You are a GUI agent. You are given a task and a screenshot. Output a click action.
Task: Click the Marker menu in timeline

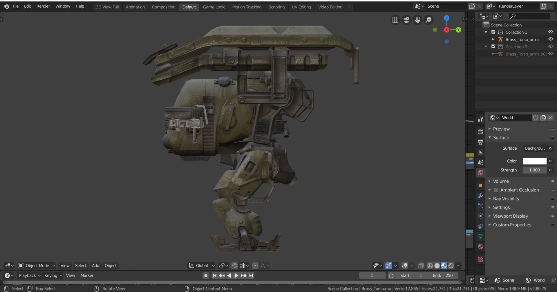87,275
